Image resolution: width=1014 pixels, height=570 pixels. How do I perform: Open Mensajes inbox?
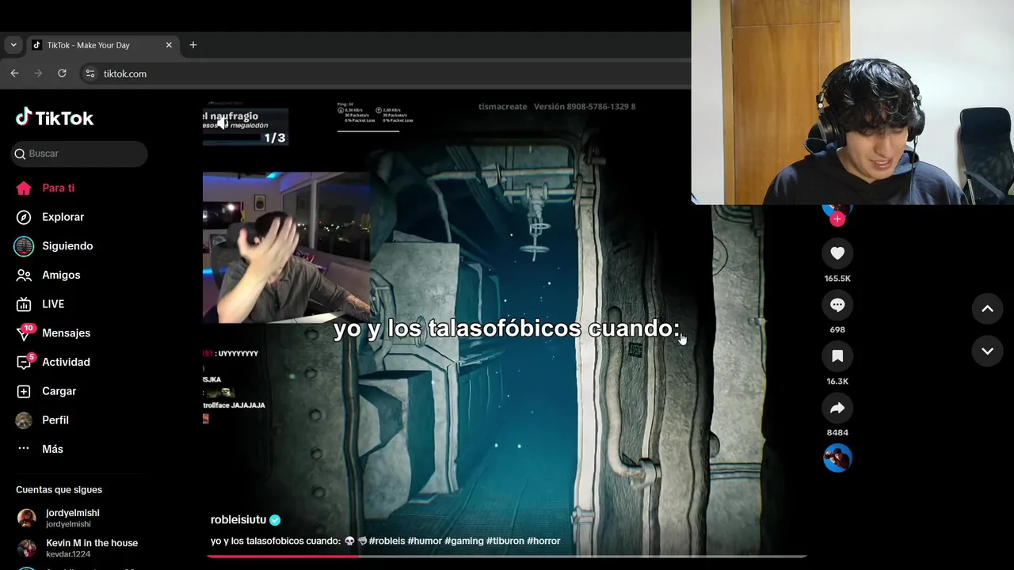point(66,333)
